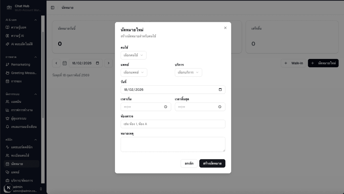Open ทะเบียนคนไข้ in the sidebar
Image resolution: width=344 pixels, height=194 pixels.
point(20,156)
